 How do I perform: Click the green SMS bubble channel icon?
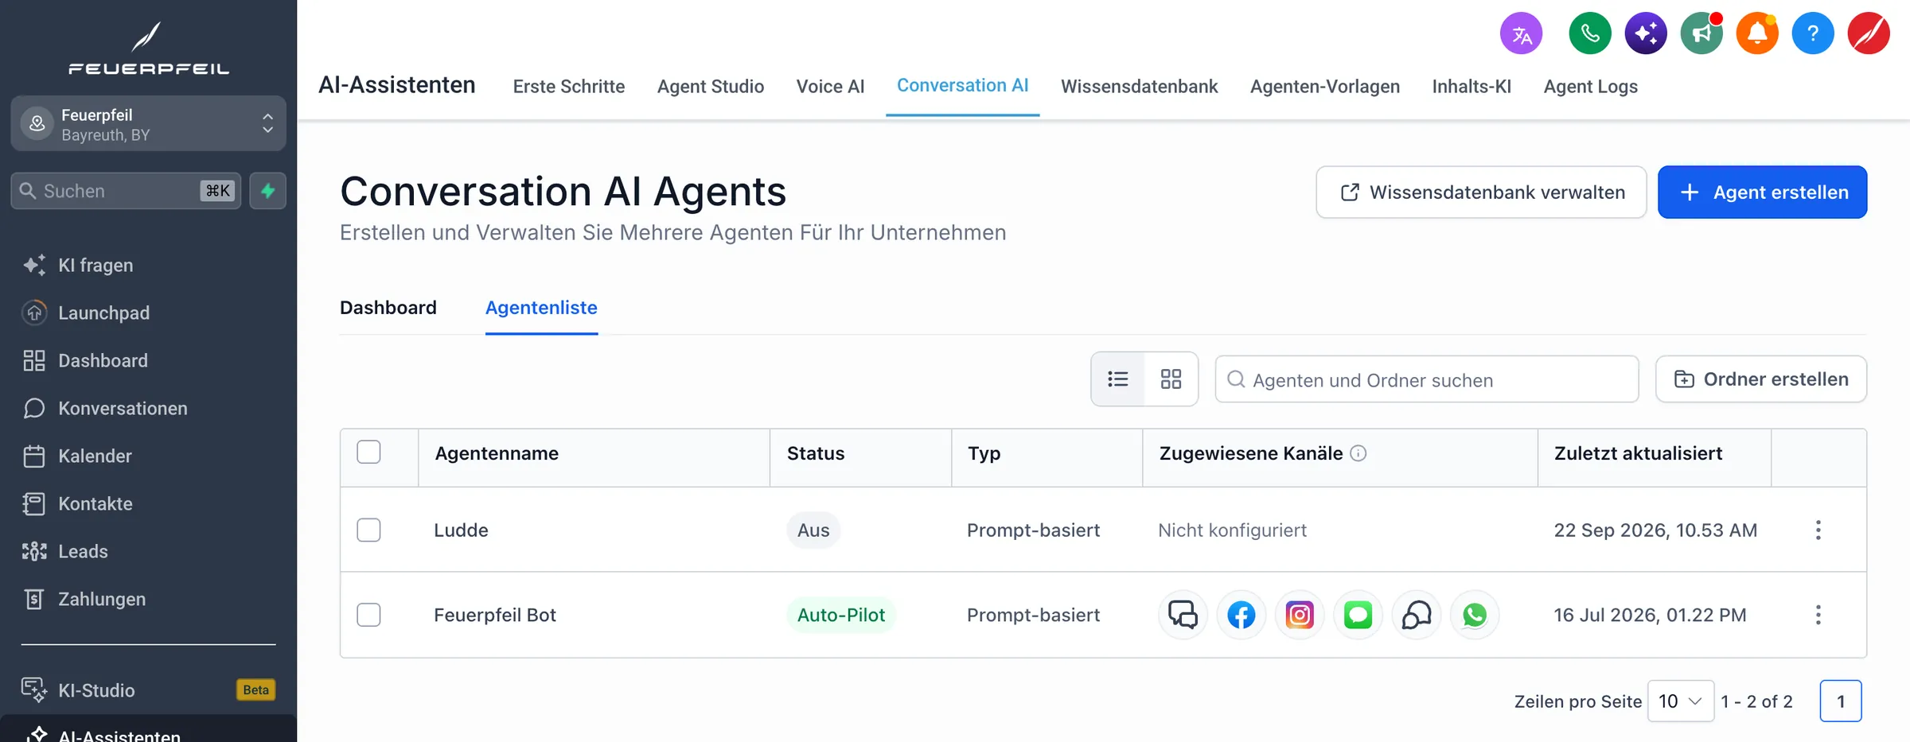[x=1358, y=615]
